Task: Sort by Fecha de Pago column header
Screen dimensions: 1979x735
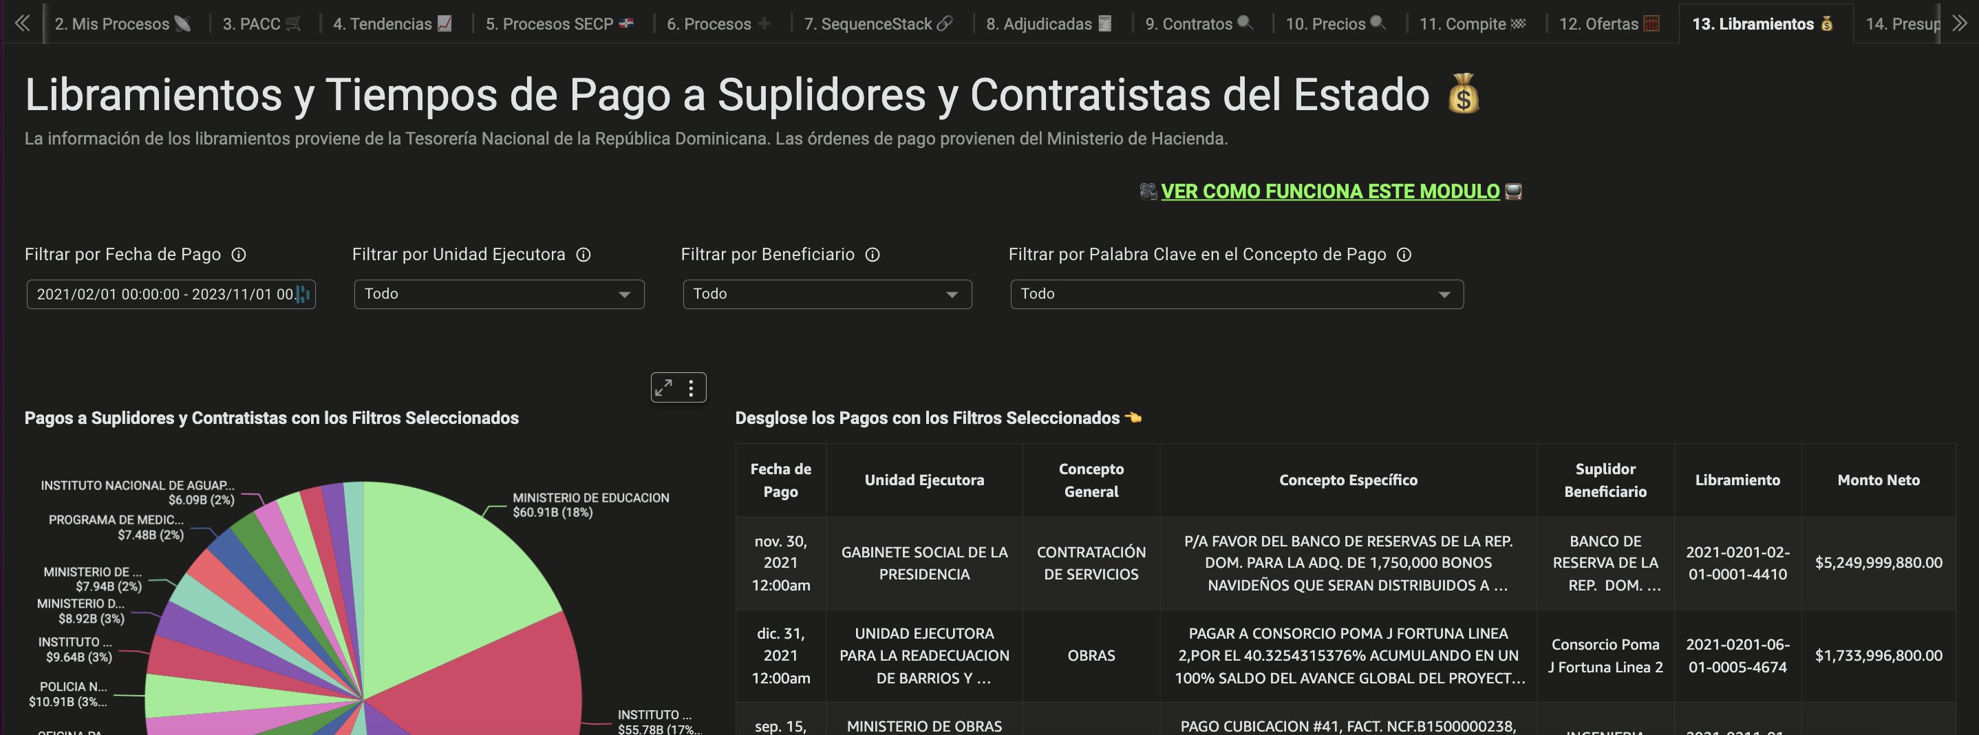Action: [x=780, y=480]
